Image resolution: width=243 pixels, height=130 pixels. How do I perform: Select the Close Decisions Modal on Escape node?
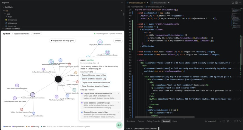(107, 52)
